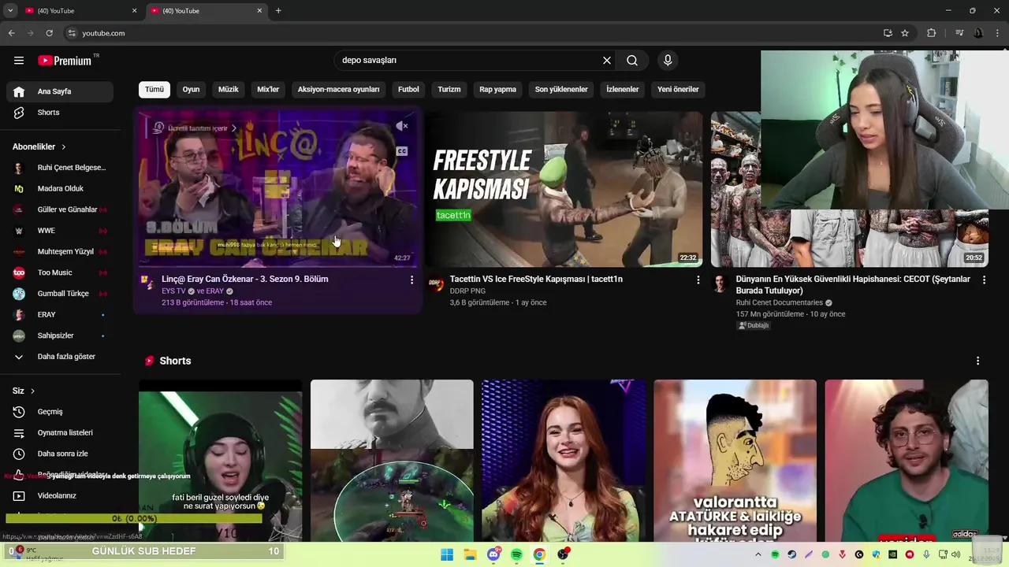The image size is (1009, 567).
Task: Select the İzlenenler chip
Action: pos(623,90)
